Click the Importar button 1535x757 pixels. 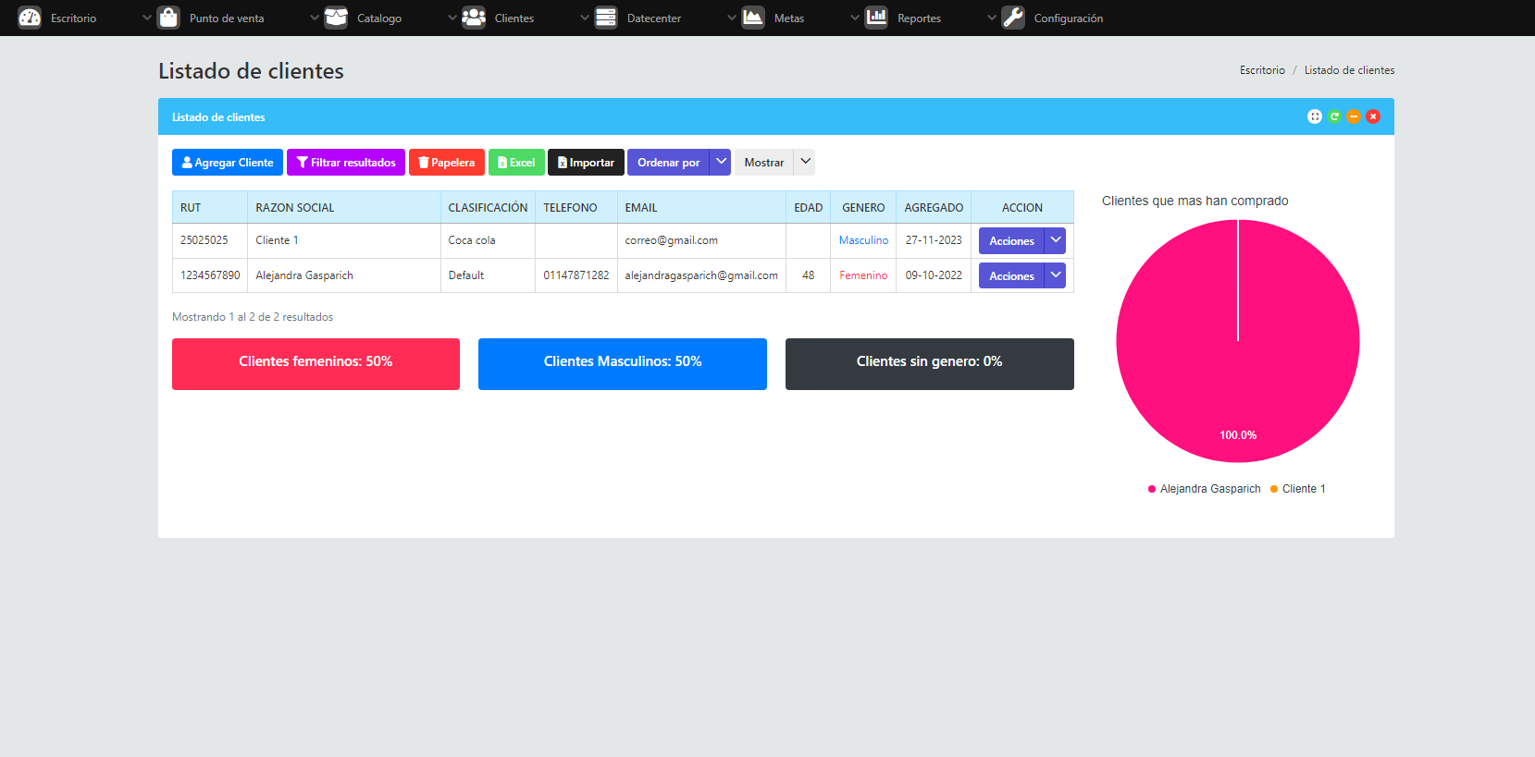[586, 162]
